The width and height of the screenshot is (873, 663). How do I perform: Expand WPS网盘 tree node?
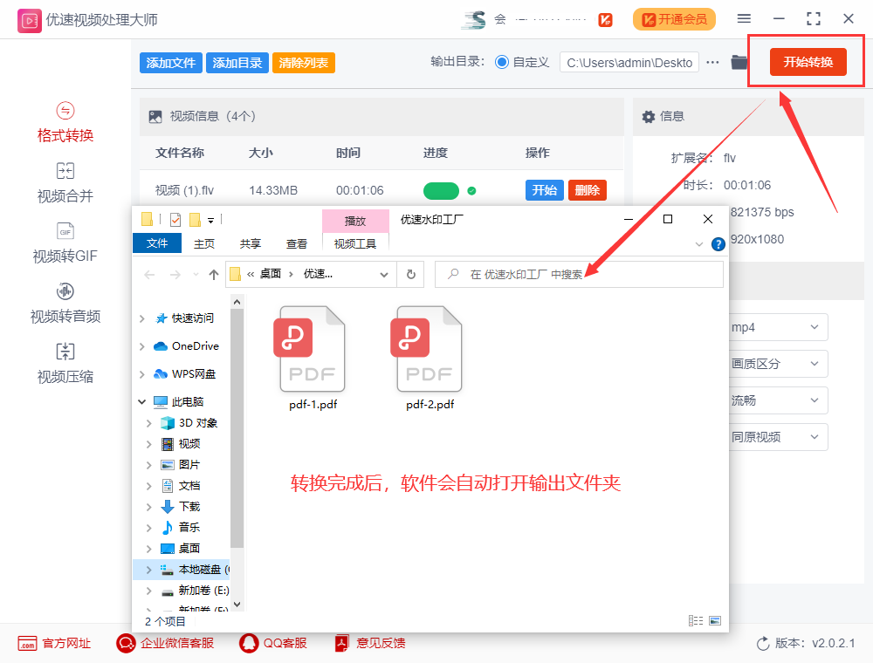pos(142,374)
